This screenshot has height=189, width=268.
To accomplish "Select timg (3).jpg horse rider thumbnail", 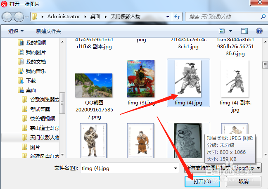I will tap(141, 79).
